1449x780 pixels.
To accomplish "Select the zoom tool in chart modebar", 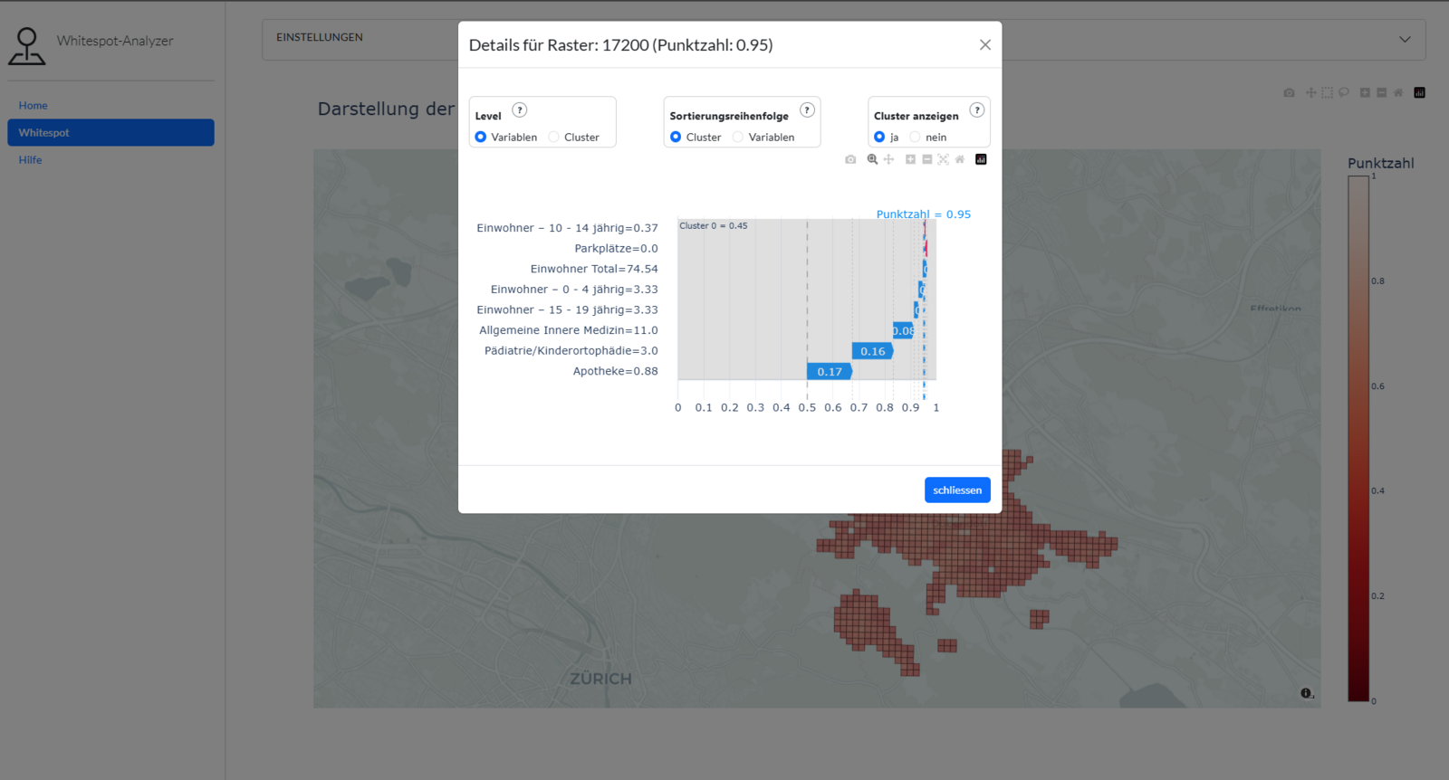I will (x=872, y=159).
